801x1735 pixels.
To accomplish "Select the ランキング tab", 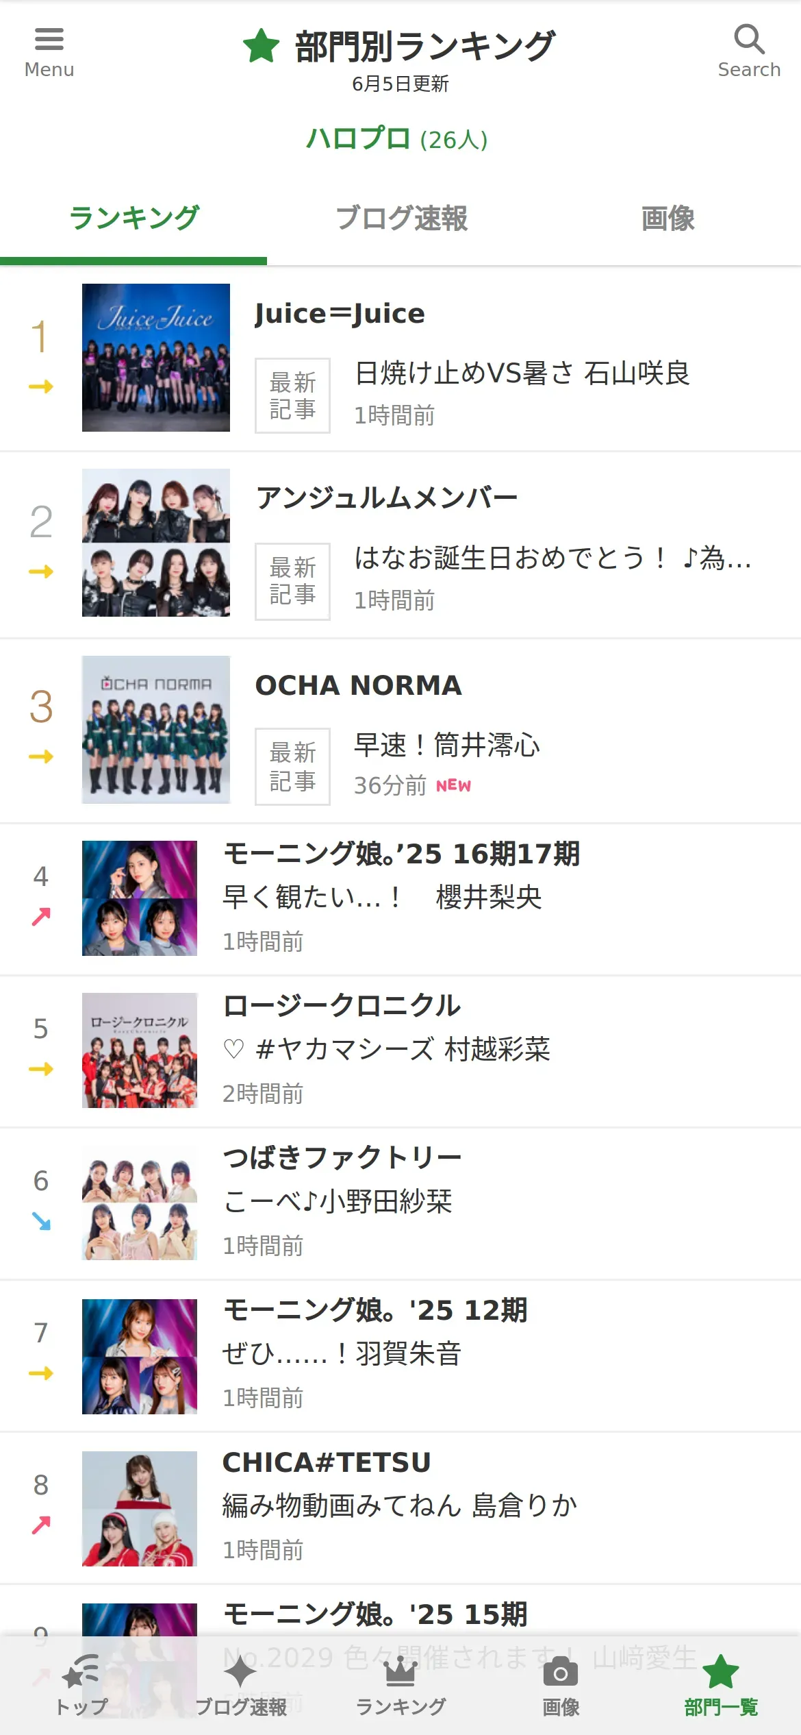I will pyautogui.click(x=133, y=219).
